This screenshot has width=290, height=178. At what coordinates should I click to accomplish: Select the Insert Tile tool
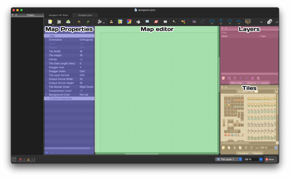(x=248, y=21)
